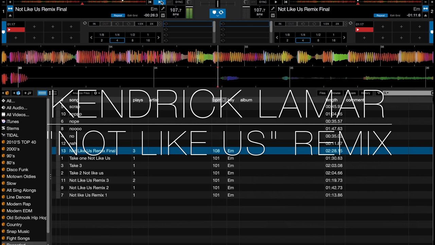
Task: Enable SYNC on deck 1
Action: (x=179, y=2)
